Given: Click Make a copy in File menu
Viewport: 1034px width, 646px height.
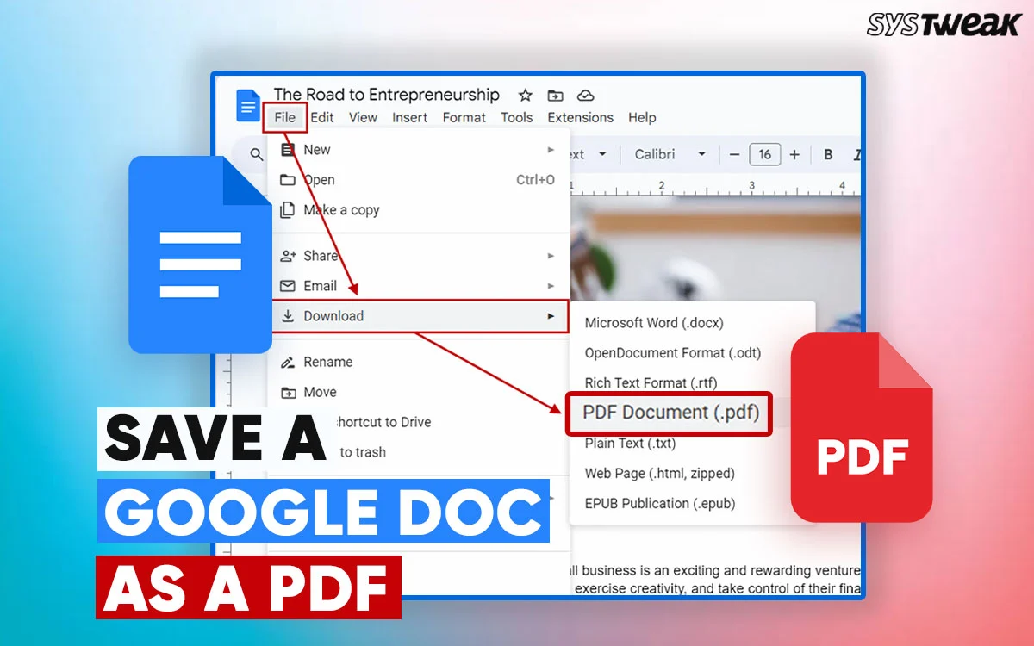Looking at the screenshot, I should coord(340,210).
